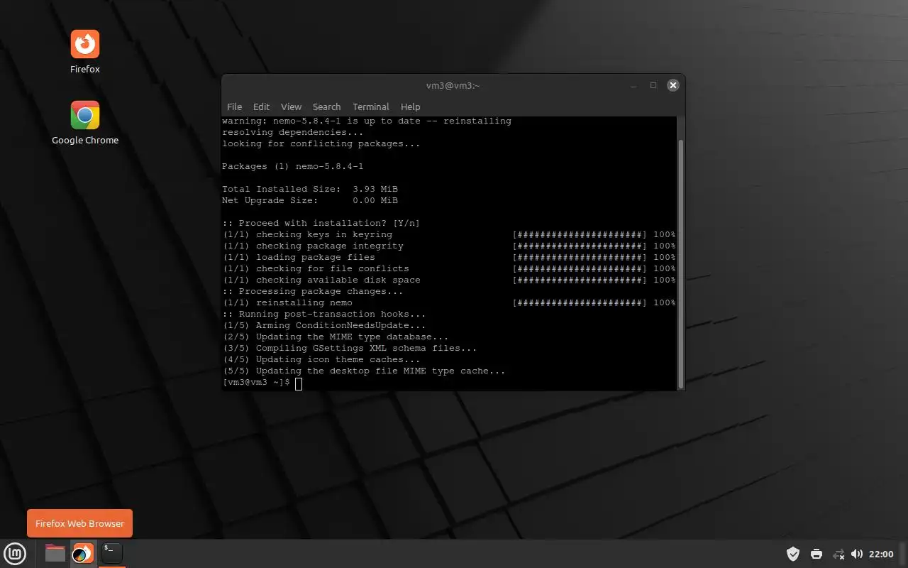Open the security shield tray icon
This screenshot has height=568, width=908.
tap(793, 554)
